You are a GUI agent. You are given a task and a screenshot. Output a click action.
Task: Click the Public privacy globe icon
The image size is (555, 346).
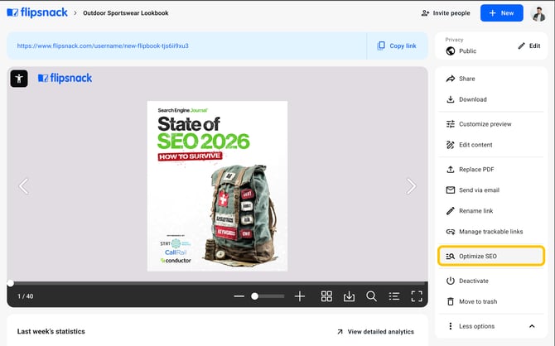coord(451,51)
